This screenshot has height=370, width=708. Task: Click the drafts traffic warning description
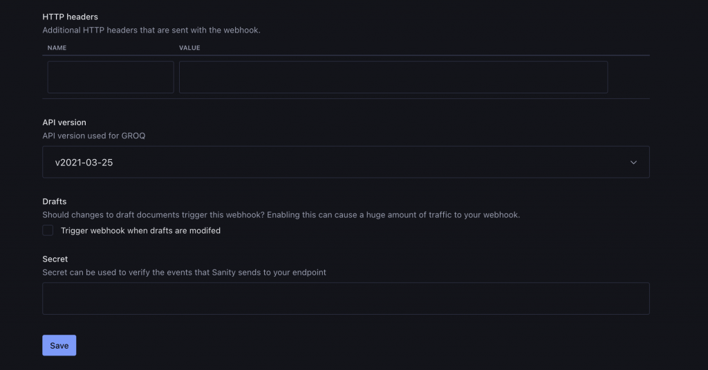281,215
